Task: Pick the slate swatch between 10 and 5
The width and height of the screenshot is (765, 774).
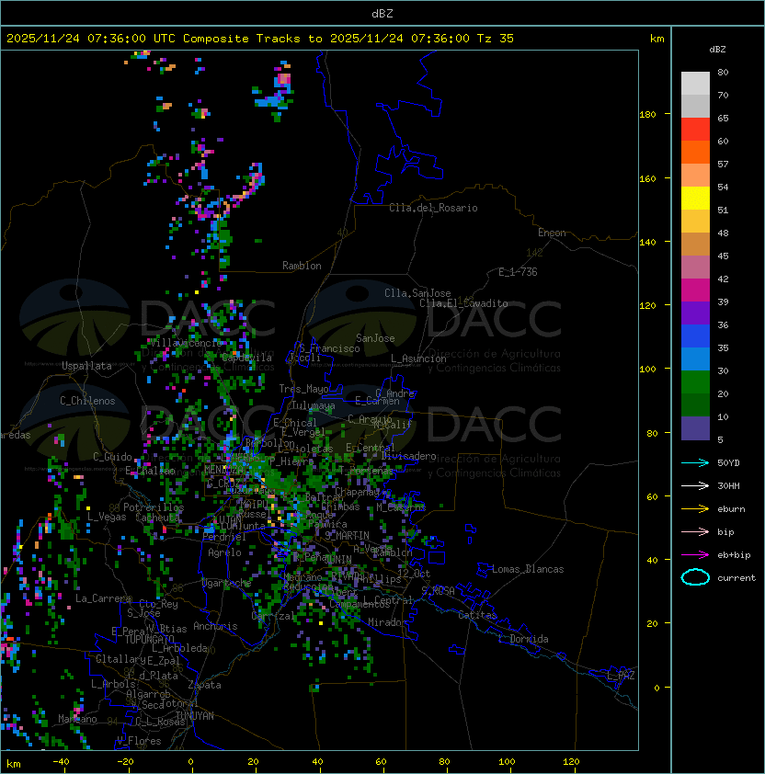Action: click(x=695, y=428)
